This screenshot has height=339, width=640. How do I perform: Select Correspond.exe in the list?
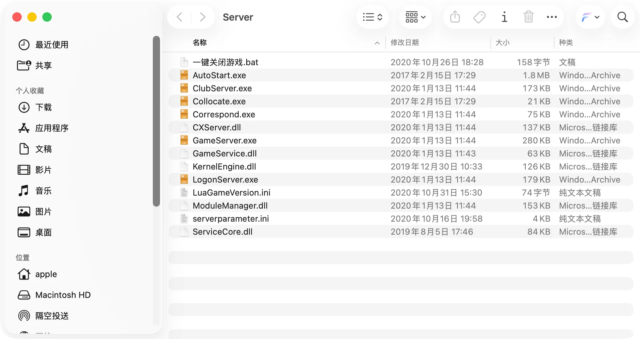(401, 114)
